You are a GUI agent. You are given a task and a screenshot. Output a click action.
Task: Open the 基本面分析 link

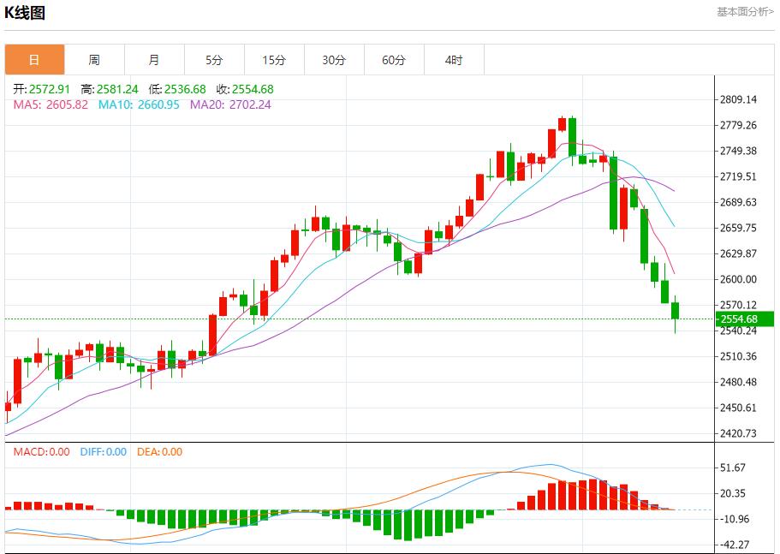(745, 11)
